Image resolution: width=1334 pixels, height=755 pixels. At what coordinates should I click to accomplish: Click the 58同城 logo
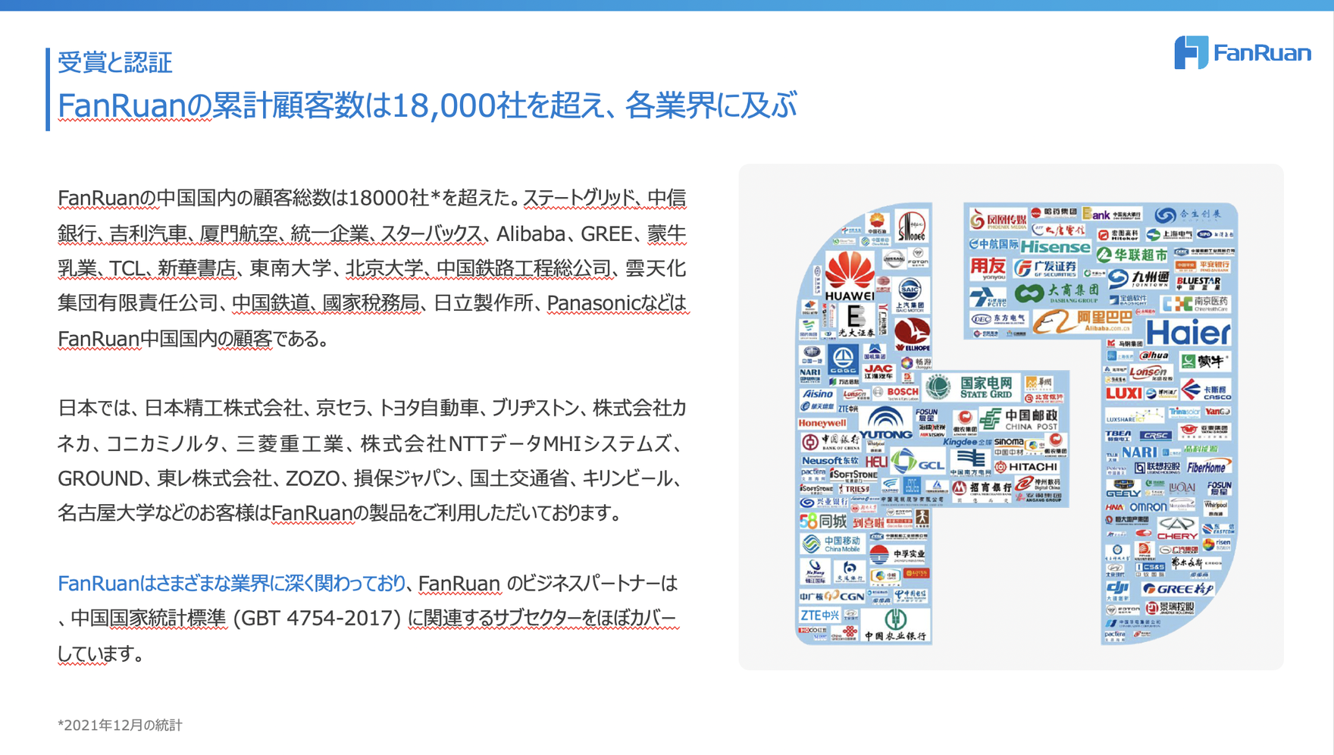tap(822, 521)
